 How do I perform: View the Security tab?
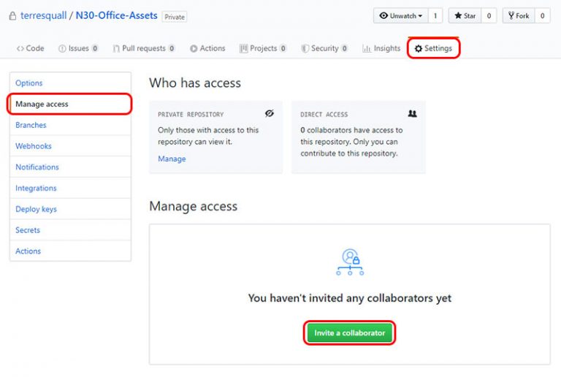tap(324, 48)
